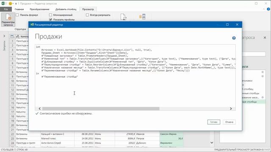Click the blue help icon in dialog
Viewport: 271px width, 152px height.
[x=234, y=38]
